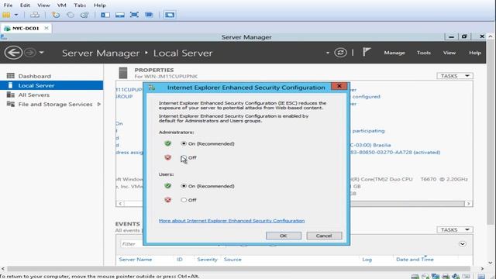496x279 pixels.
Task: Close the NYC-DC01 tab
Action: (46, 28)
